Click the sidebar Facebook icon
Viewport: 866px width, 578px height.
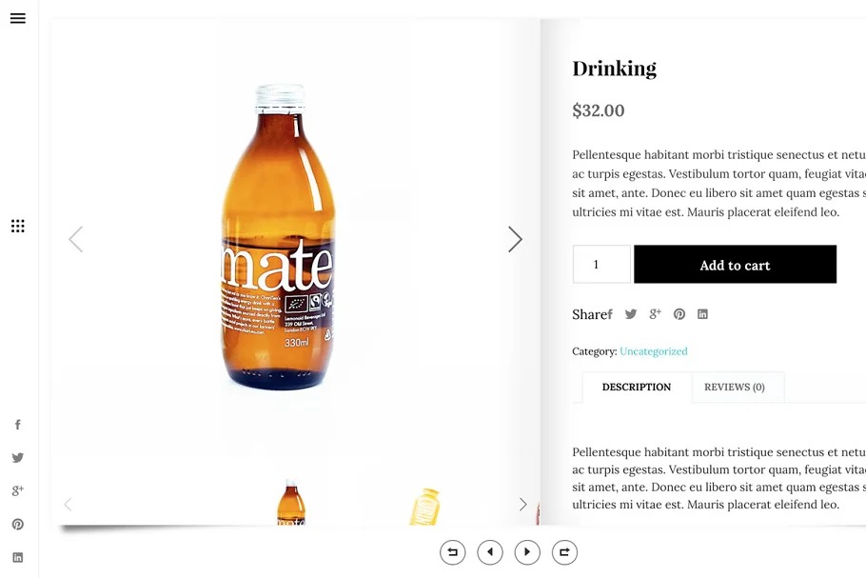click(x=17, y=425)
